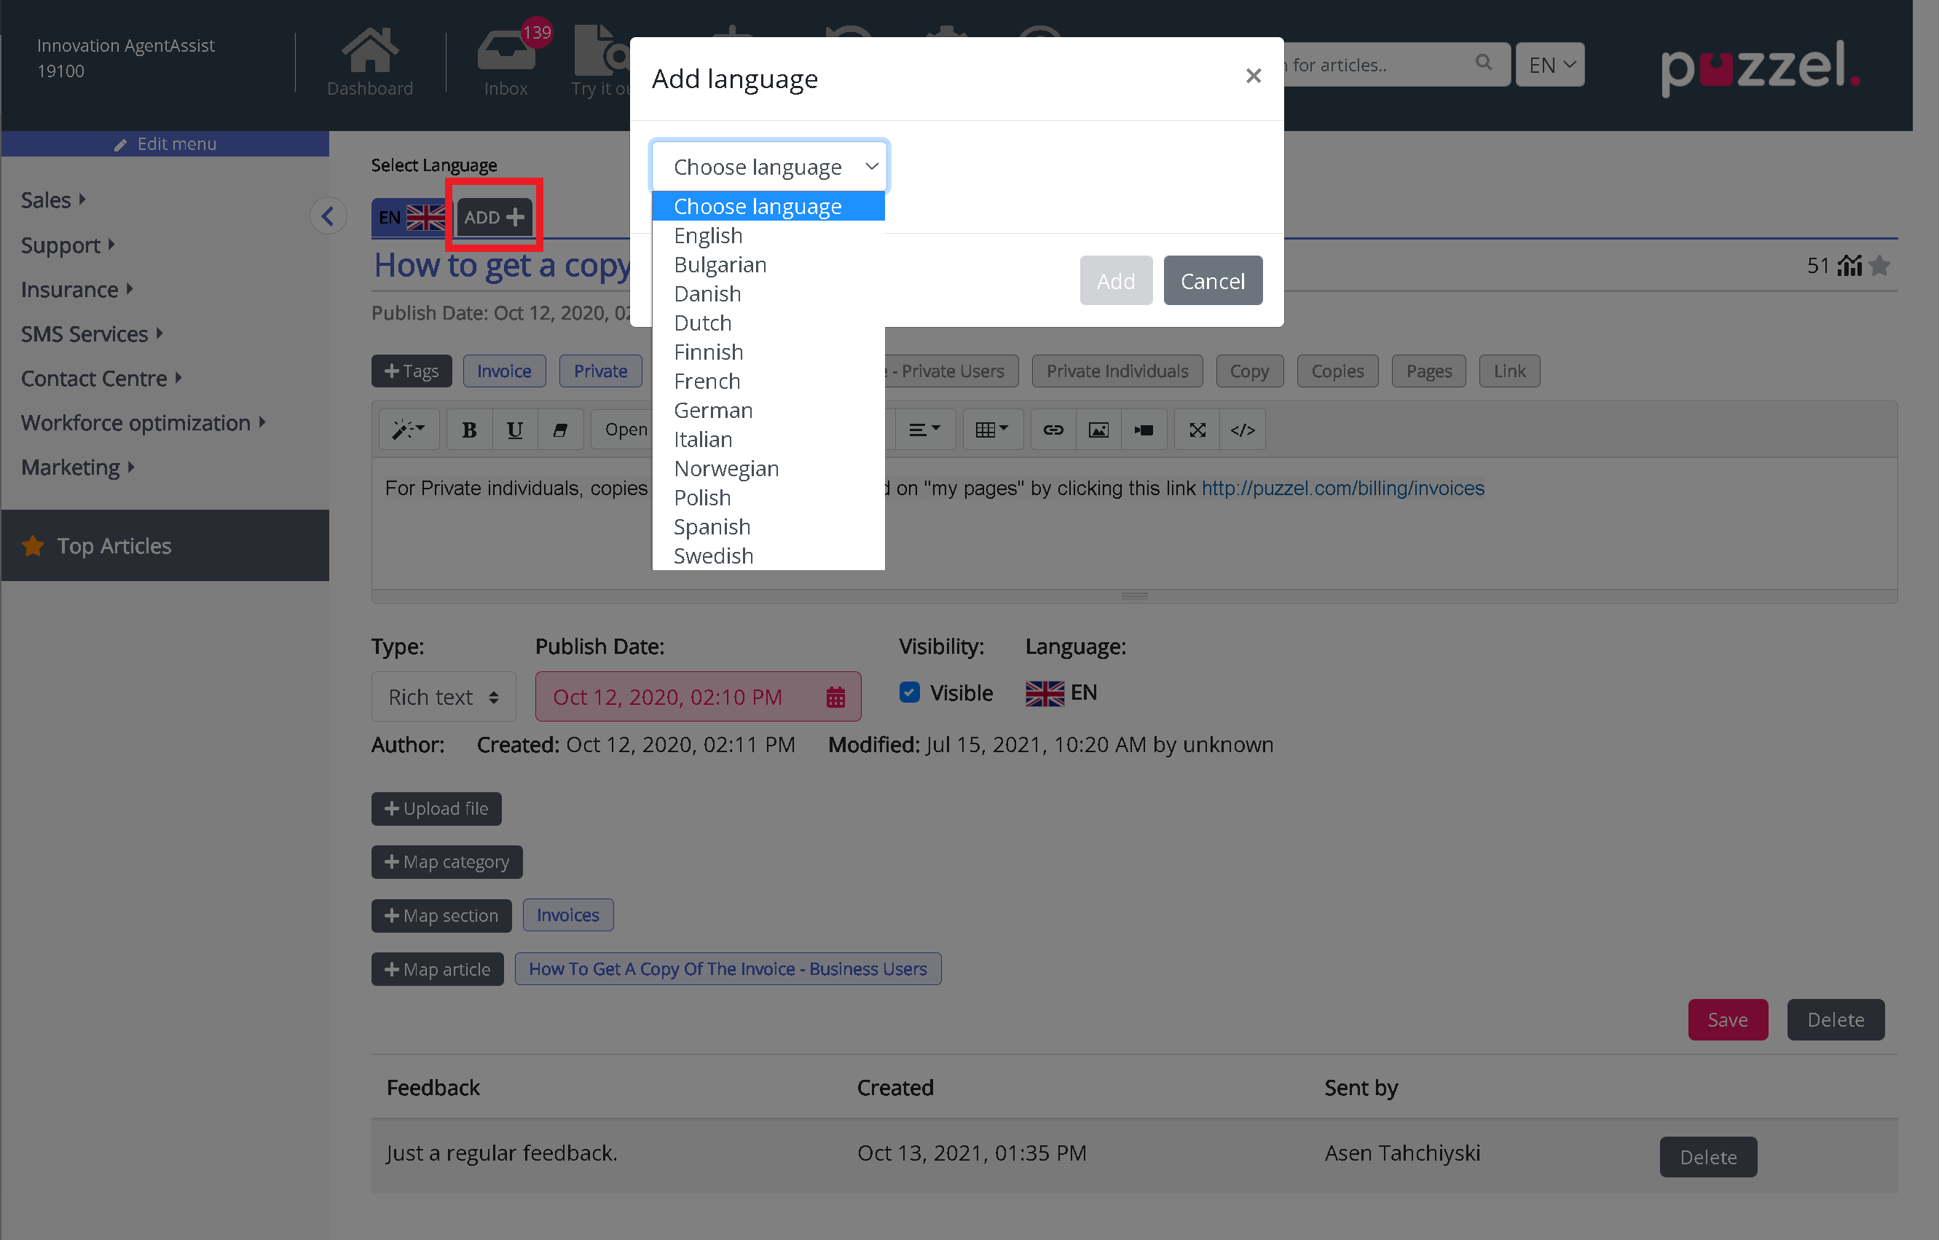Click the code view icon
Viewport: 1939px width, 1240px height.
click(1242, 430)
